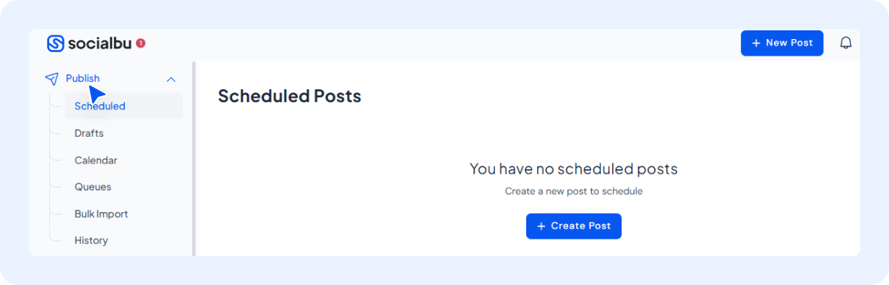Open the Queues page
Viewport: 889px width, 285px height.
coord(93,187)
